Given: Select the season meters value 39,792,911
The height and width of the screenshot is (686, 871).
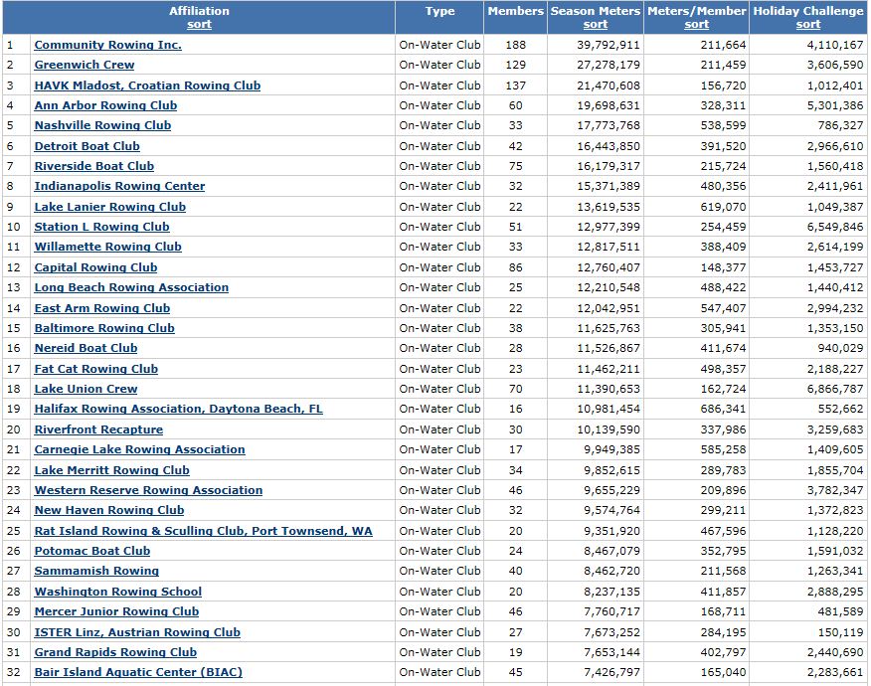Looking at the screenshot, I should click(609, 45).
